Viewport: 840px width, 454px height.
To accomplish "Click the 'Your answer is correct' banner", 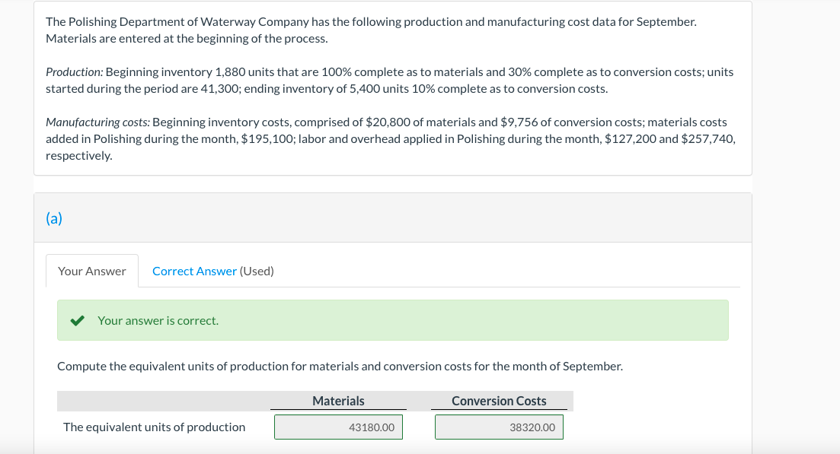I will [x=393, y=320].
